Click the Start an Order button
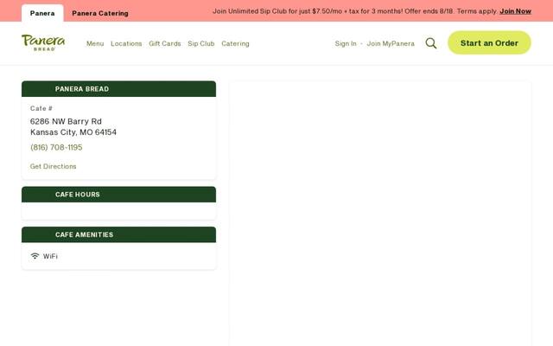The width and height of the screenshot is (553, 346). tap(489, 42)
